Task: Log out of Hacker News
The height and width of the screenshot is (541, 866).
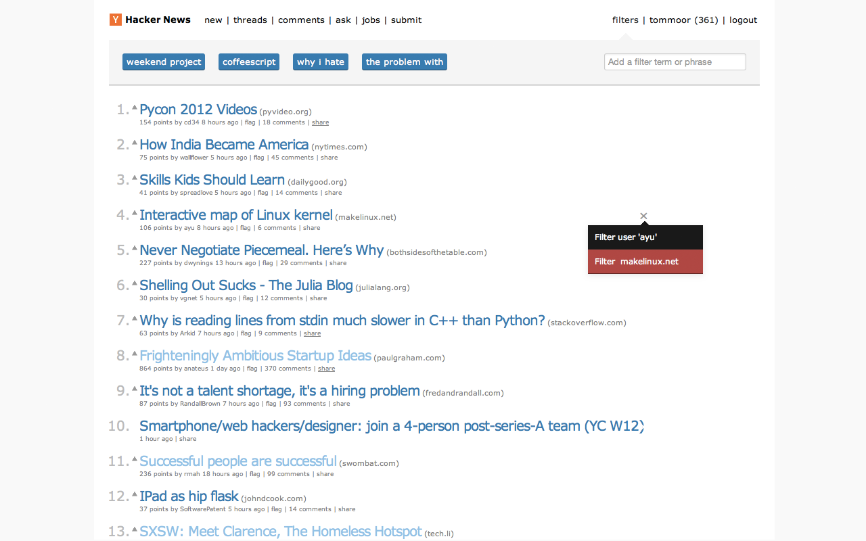Action: tap(743, 20)
